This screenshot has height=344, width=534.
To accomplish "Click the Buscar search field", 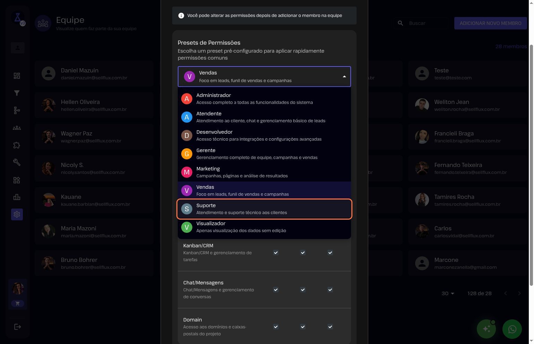I will (426, 23).
